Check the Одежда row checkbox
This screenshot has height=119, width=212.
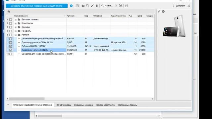[11, 27]
